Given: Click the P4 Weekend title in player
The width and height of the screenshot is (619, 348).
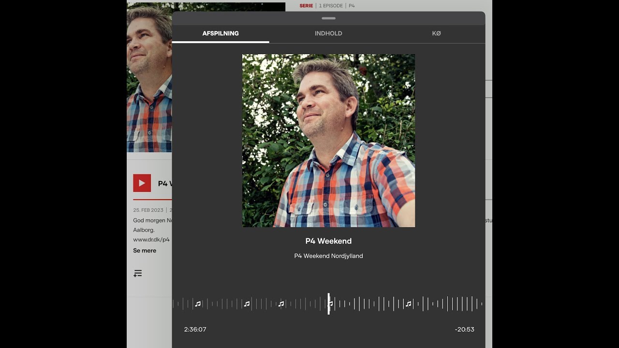Looking at the screenshot, I should click(328, 241).
